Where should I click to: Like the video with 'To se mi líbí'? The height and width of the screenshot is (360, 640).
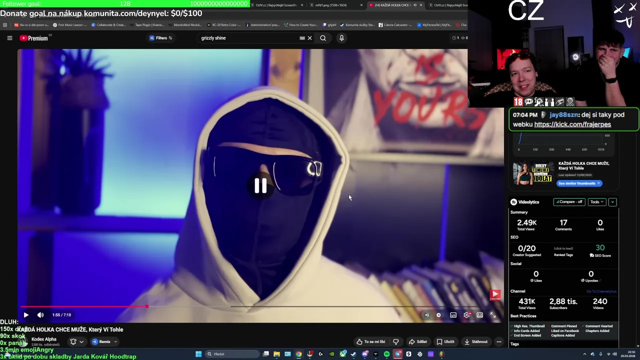coord(370,342)
